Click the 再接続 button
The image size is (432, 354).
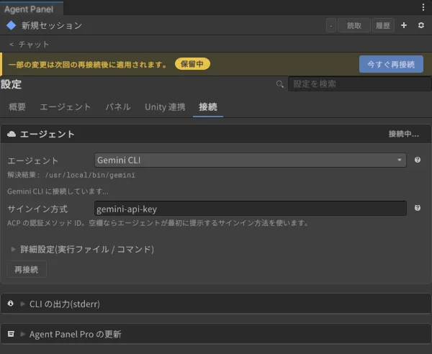(27, 269)
